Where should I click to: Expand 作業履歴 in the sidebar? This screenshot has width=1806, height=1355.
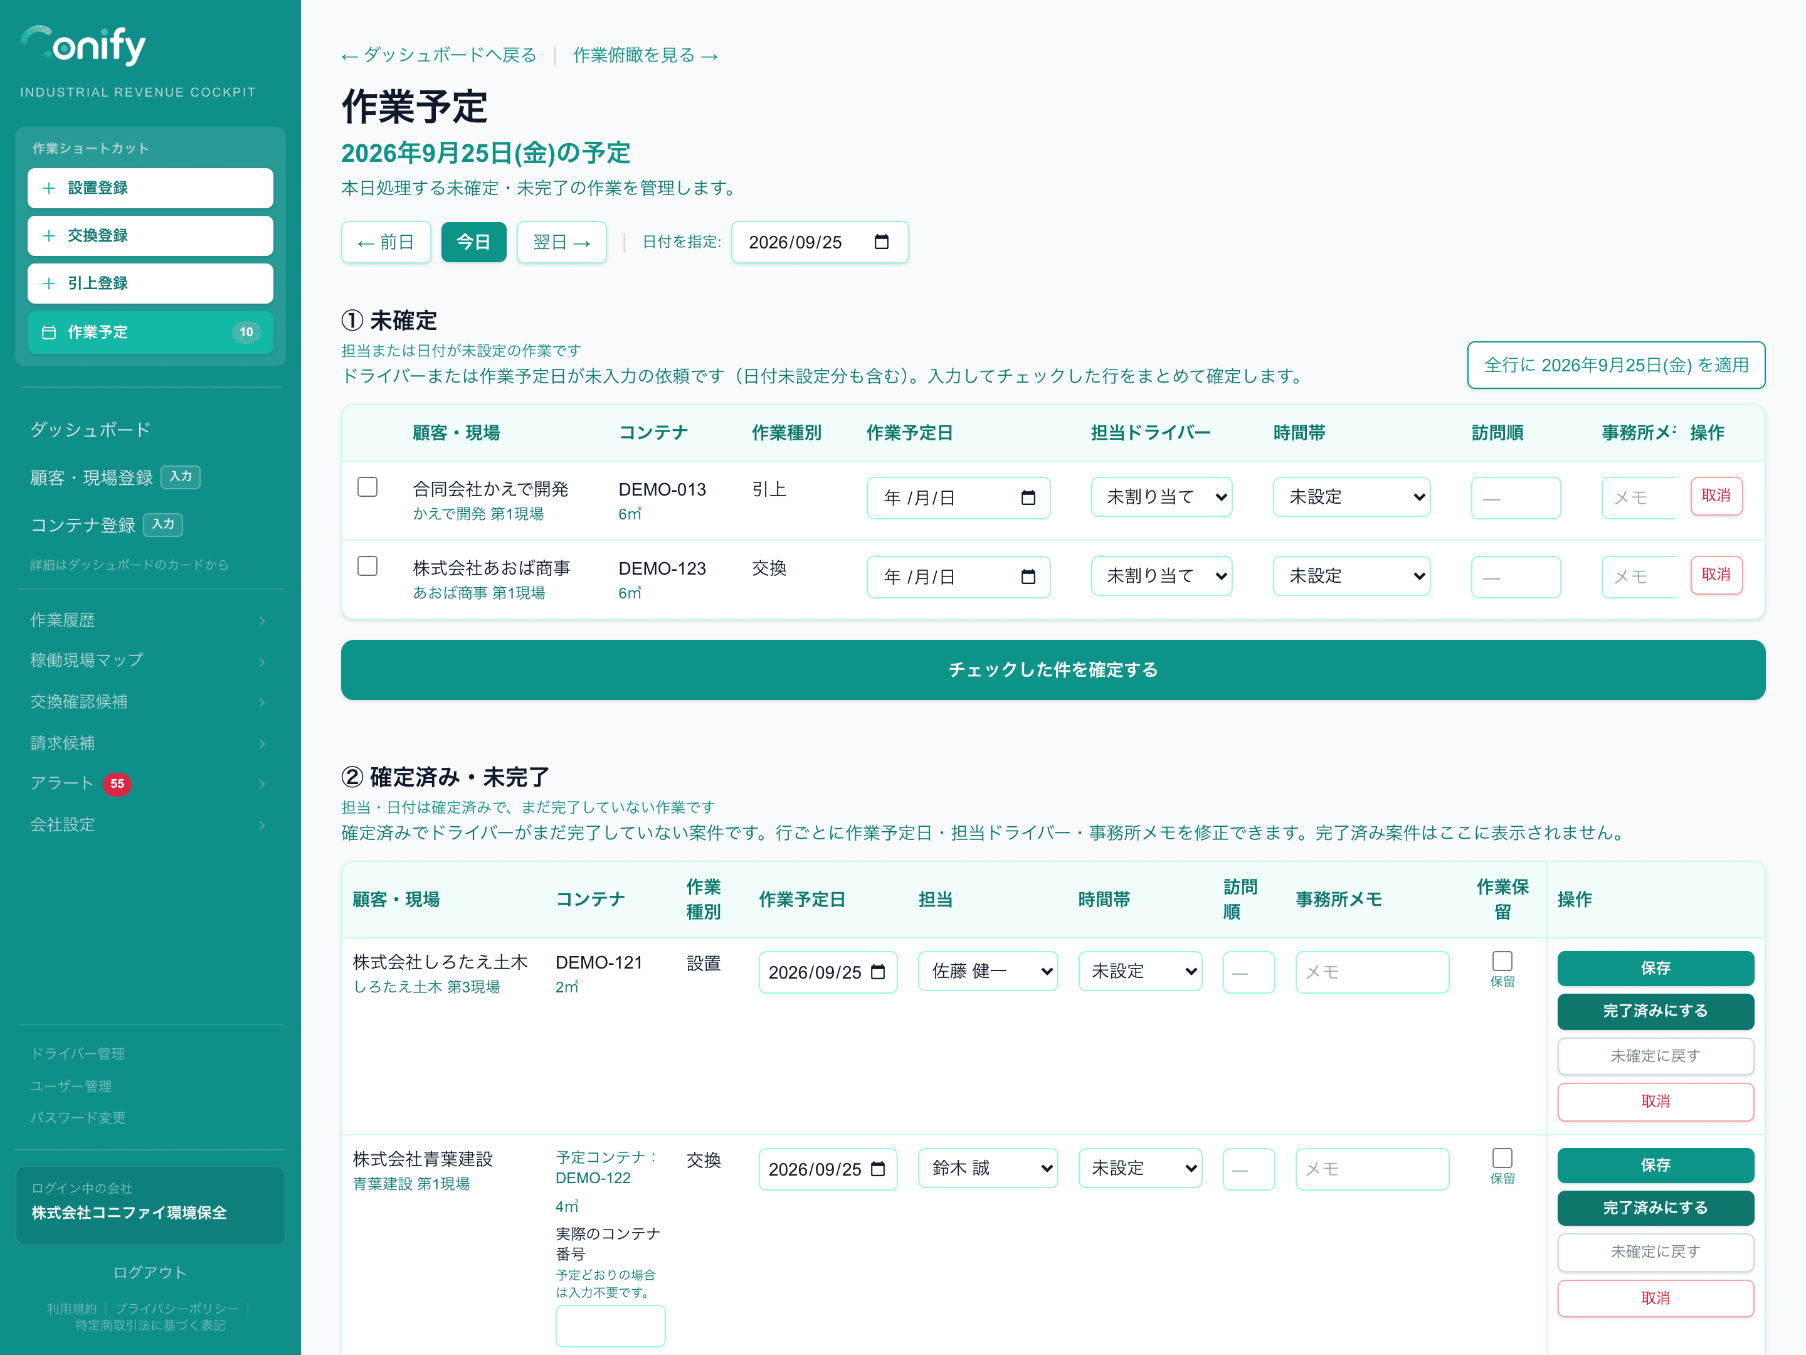pos(149,620)
